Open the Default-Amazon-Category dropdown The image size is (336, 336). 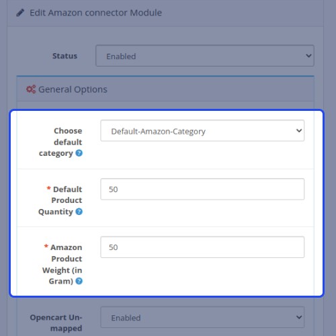coord(202,130)
